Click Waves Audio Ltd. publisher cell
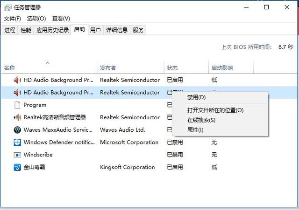 122,130
